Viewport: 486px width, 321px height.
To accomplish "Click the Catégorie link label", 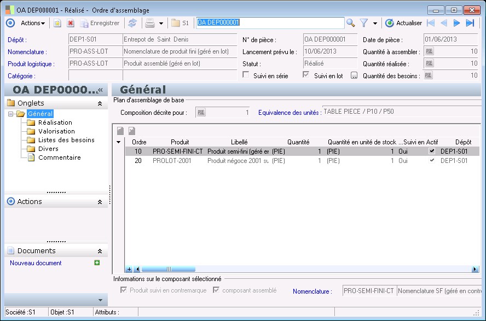I will pyautogui.click(x=21, y=76).
